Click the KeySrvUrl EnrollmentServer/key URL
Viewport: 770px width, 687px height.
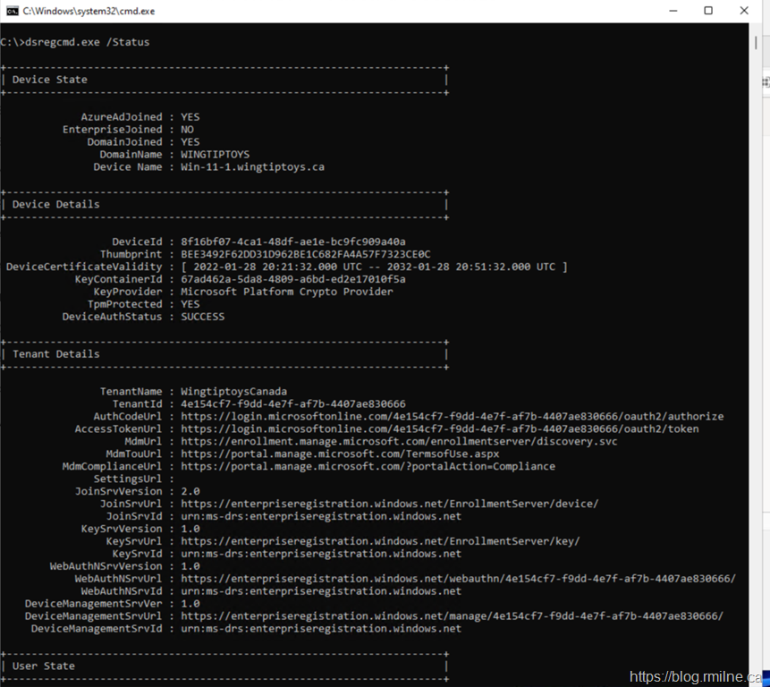(x=380, y=541)
